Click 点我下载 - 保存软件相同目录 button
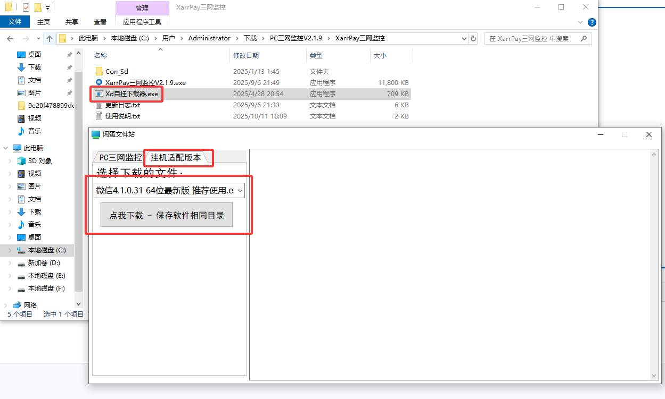The height and width of the screenshot is (399, 665). pyautogui.click(x=167, y=216)
